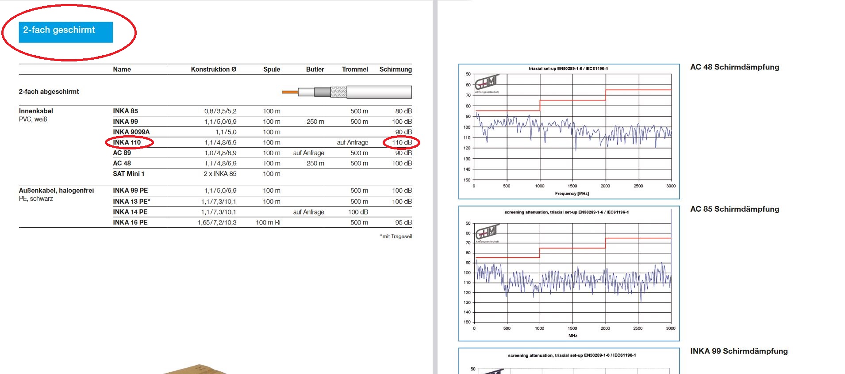Viewport: 845px width, 374px height.
Task: Click the circled 110 dB shielding value
Action: [402, 142]
